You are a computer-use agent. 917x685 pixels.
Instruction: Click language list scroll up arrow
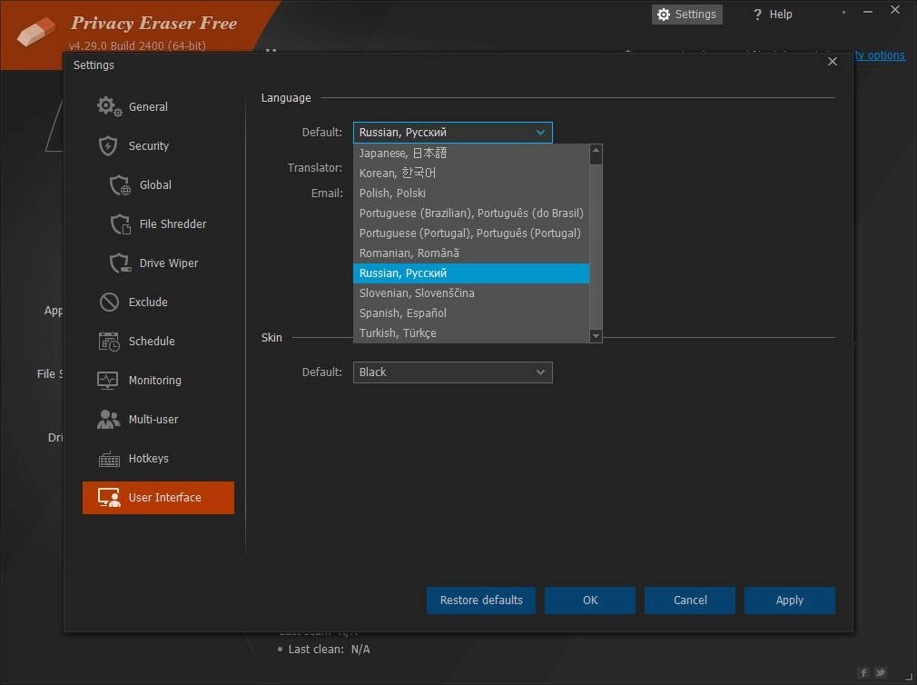pos(596,150)
